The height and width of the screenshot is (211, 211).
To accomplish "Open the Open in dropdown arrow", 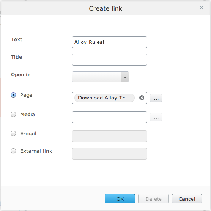I will tap(125, 77).
